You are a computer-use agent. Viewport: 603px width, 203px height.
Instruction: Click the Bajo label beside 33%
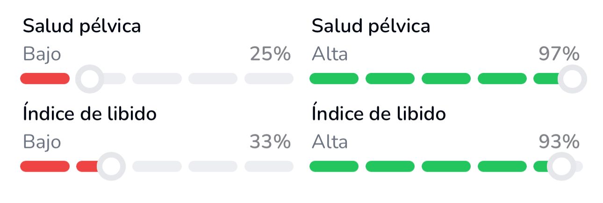(42, 142)
